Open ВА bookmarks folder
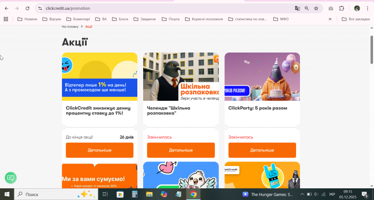 101,19
